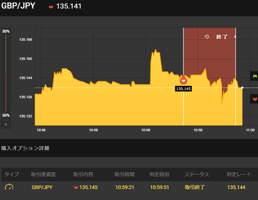Viewport: 258px width, 200px height.
Task: Click the red sentiment bar
Action: (x=6, y=93)
